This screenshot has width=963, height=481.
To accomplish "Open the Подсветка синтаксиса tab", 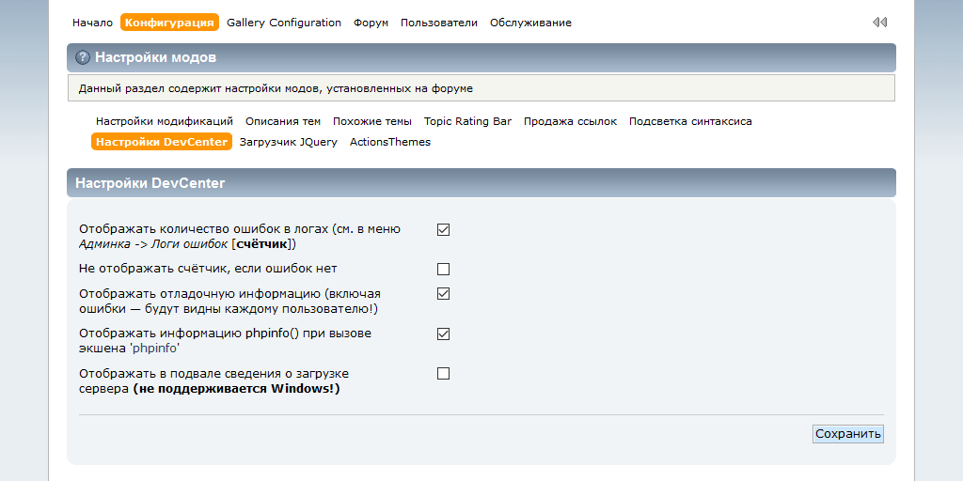I will tap(690, 121).
